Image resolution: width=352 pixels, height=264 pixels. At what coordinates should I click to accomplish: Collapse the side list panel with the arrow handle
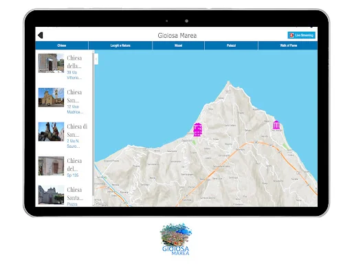pos(96,59)
